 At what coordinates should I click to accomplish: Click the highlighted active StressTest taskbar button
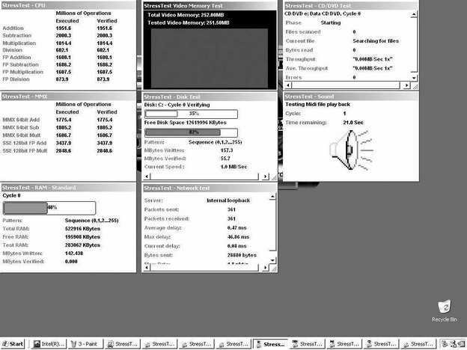(269, 344)
